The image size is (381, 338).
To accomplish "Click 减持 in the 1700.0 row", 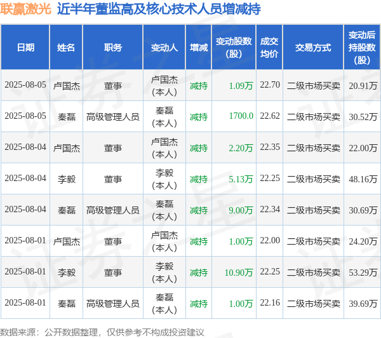I will coord(199,117).
